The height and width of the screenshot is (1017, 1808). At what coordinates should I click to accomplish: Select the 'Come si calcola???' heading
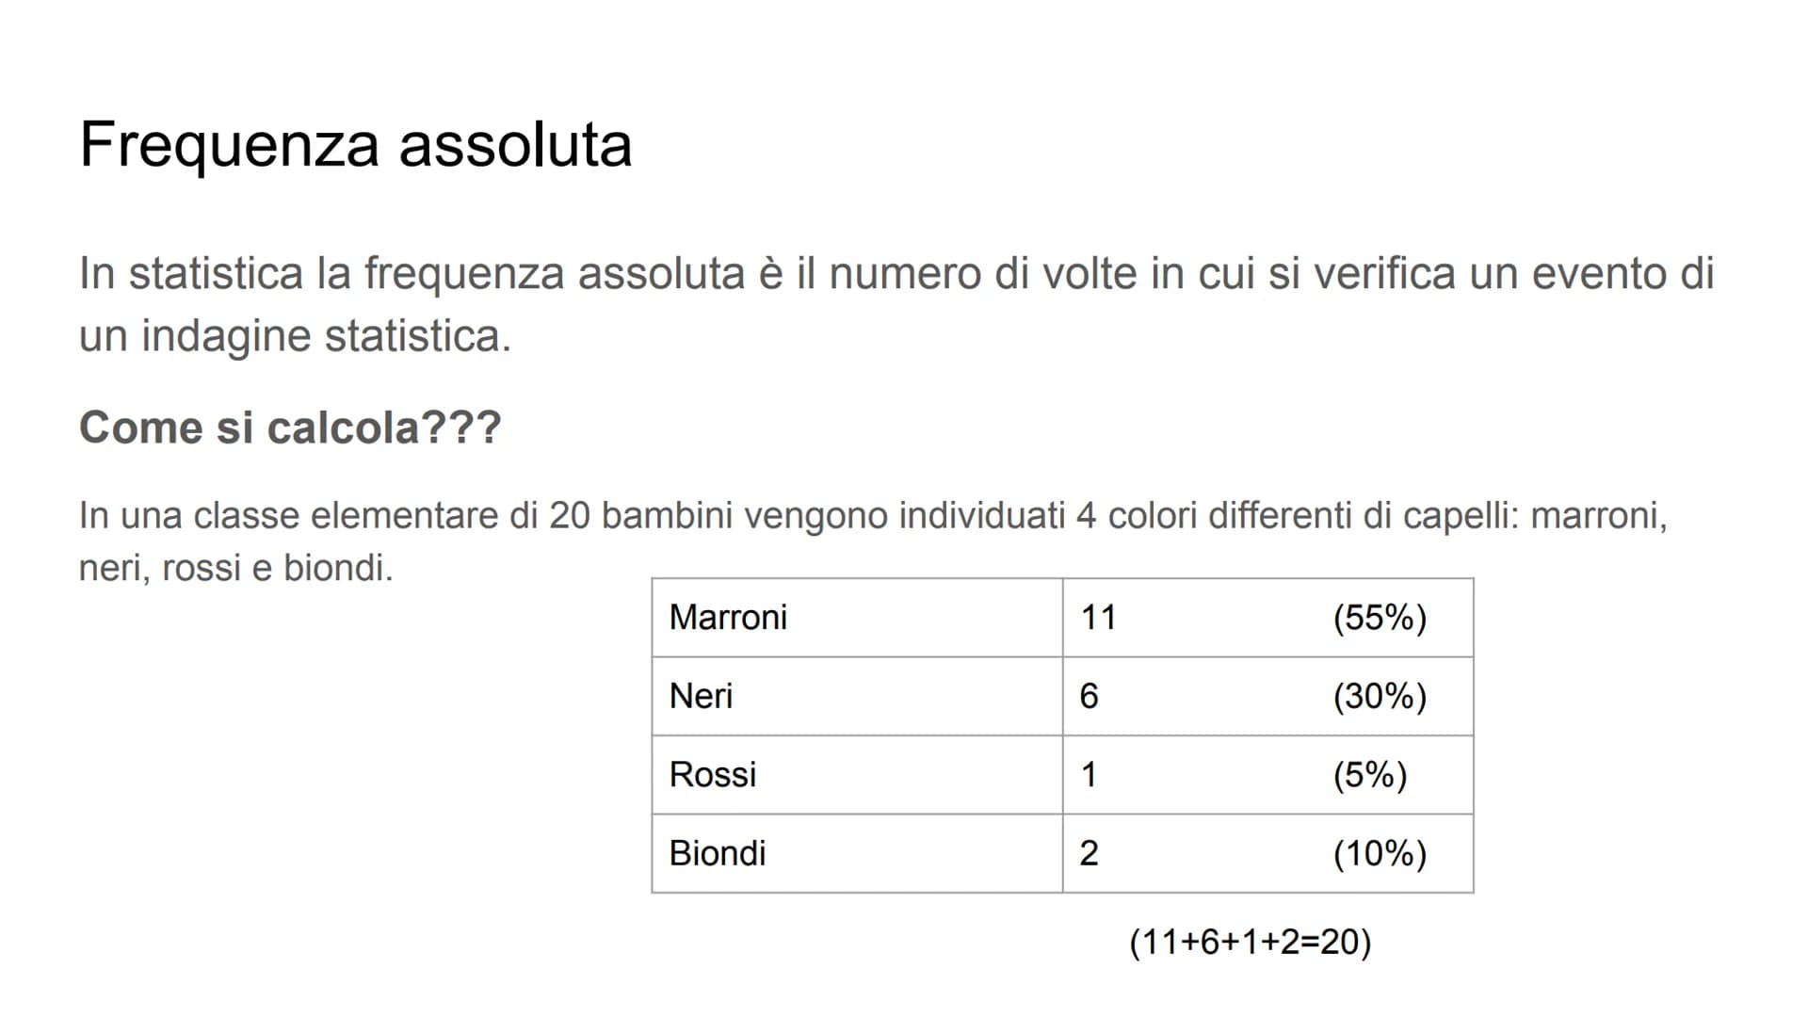(x=290, y=428)
